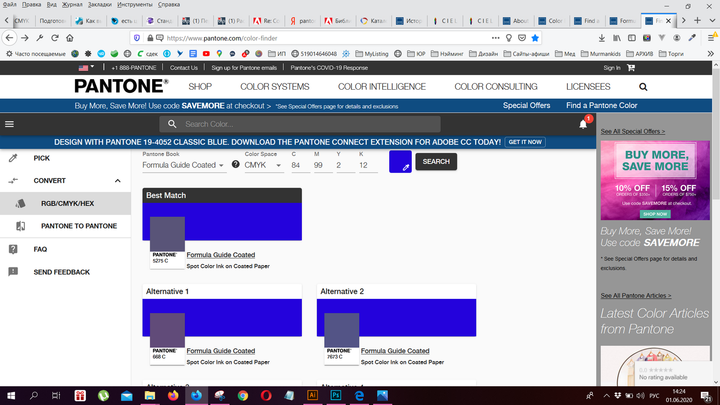Open the SHOP menu

pos(200,87)
